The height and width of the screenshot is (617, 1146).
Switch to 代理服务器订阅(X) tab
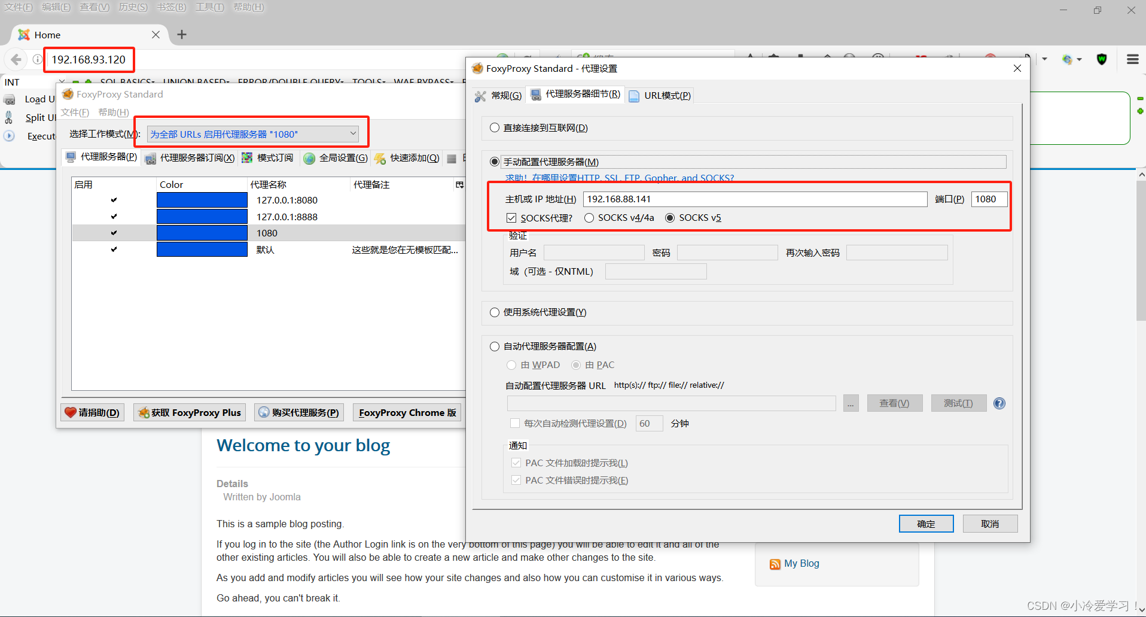[x=190, y=158]
